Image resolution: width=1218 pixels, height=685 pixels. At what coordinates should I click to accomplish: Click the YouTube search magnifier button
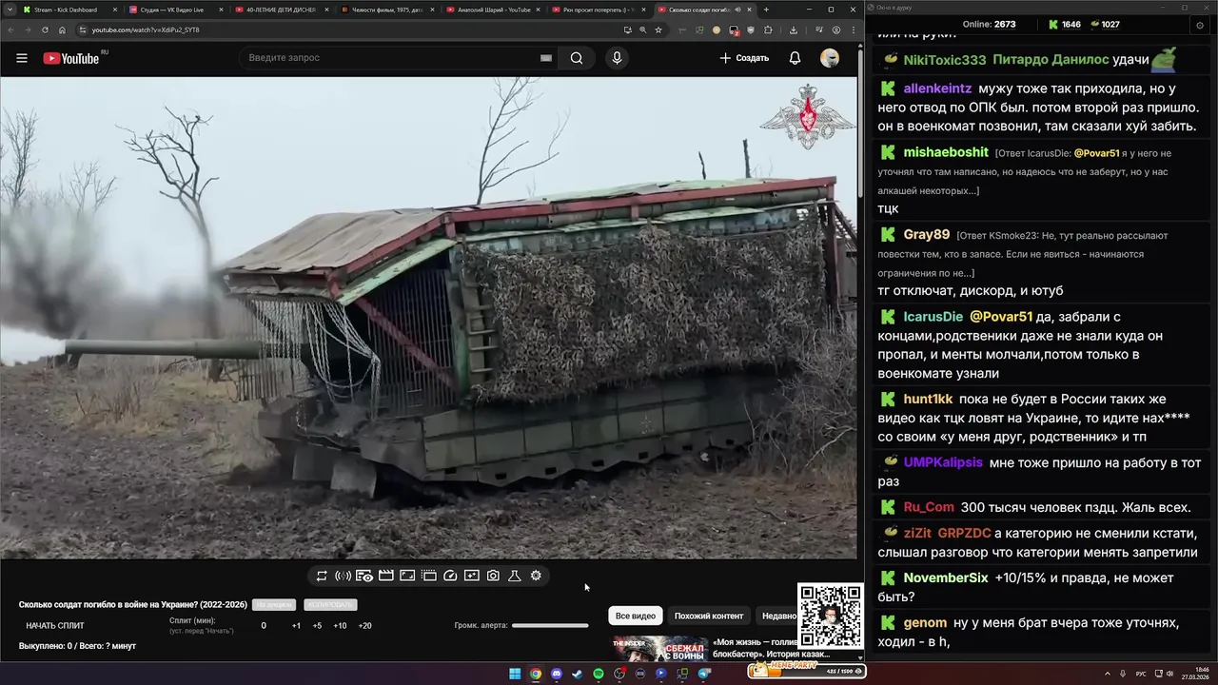(577, 58)
